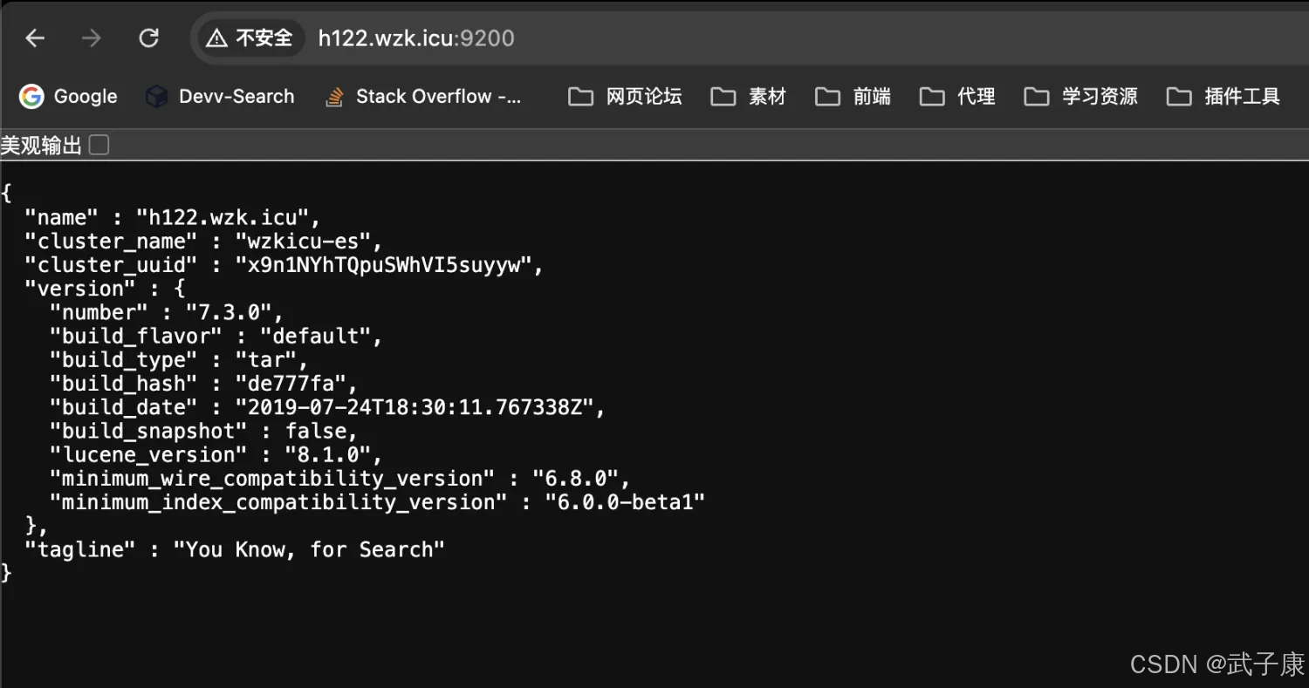The height and width of the screenshot is (688, 1309).
Task: Expand the 前端 bookmark folder
Action: (x=853, y=97)
